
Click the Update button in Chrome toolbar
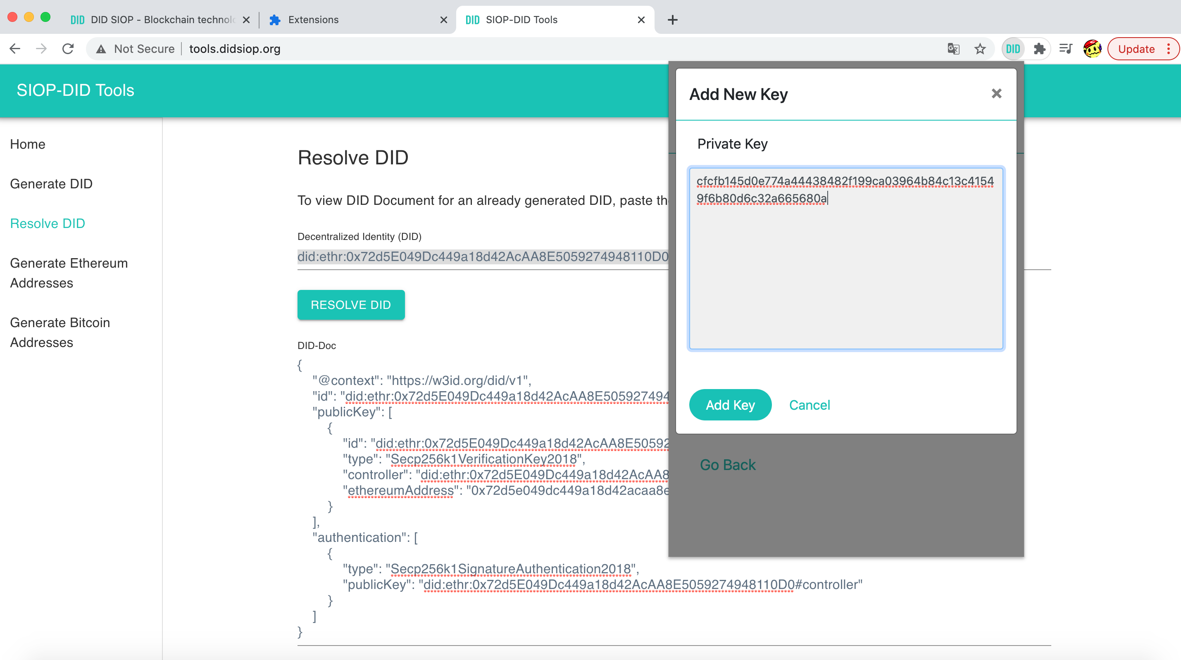pyautogui.click(x=1136, y=49)
